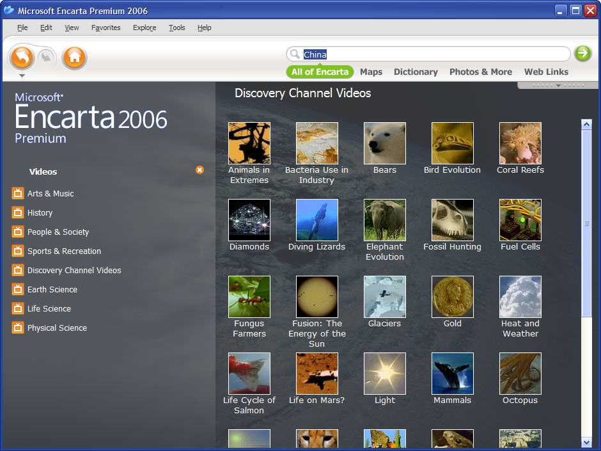Switch to the Dictionary search tab

tap(416, 72)
